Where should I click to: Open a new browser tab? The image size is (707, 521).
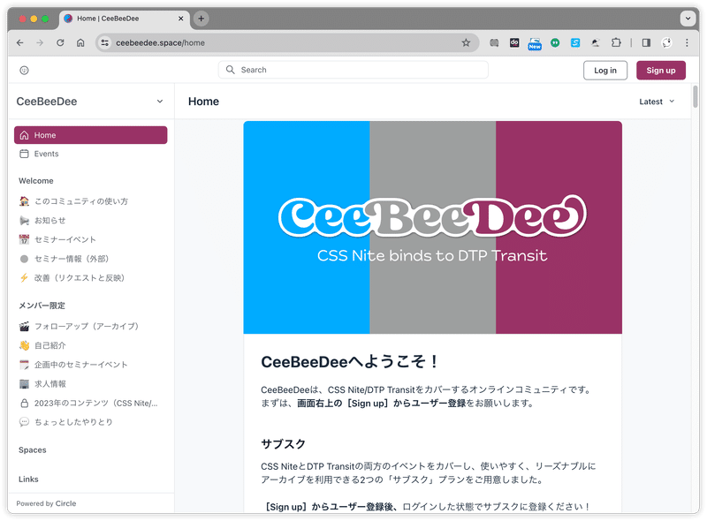tap(201, 19)
